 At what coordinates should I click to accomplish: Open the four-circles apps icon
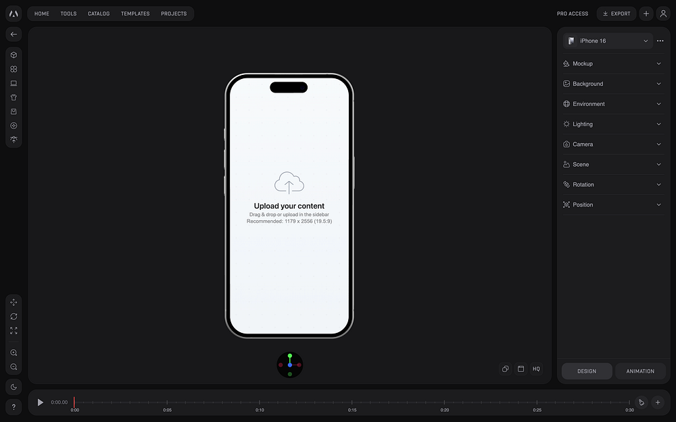click(x=14, y=70)
